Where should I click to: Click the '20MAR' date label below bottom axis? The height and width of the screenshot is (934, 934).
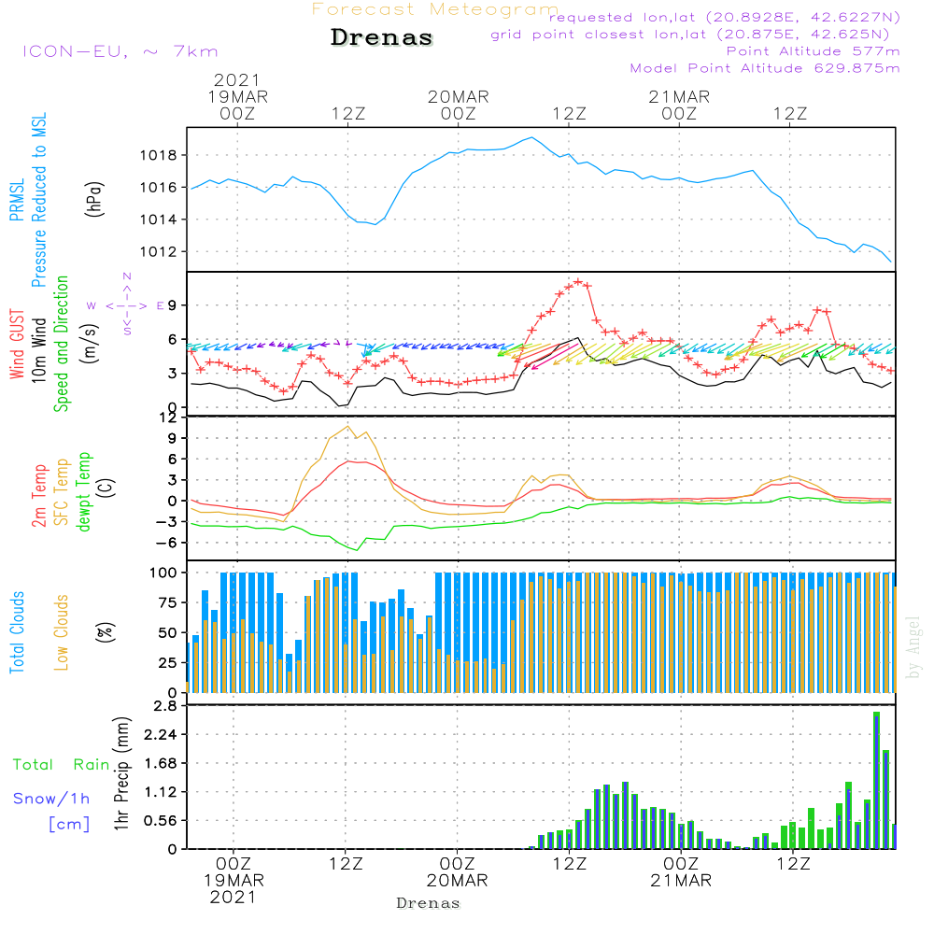click(458, 881)
